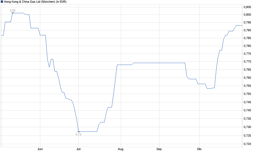Click the 0,805 value on the price axis
The image size is (254, 156).
248,7
